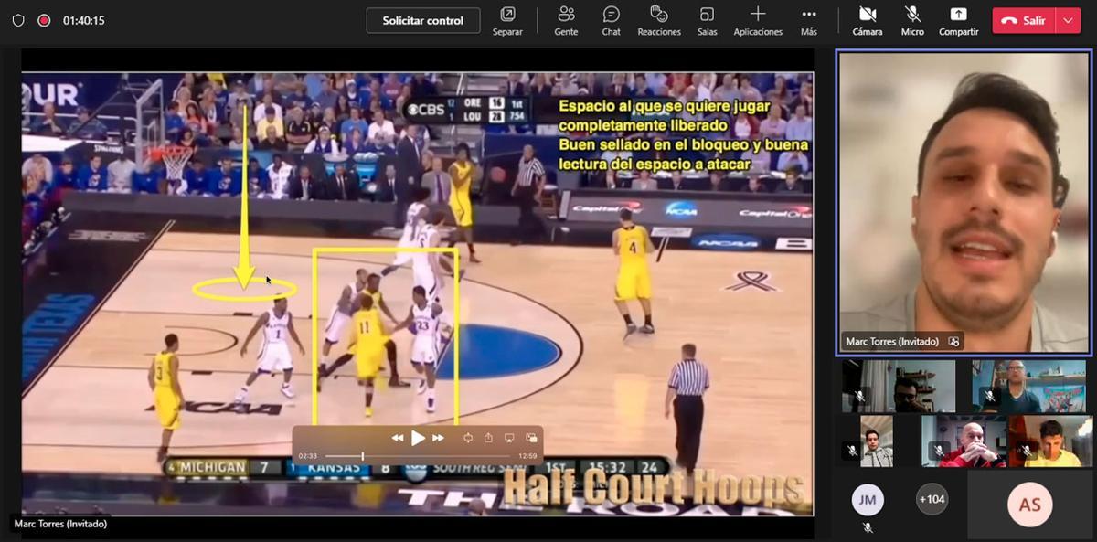Leave the meeting with Salir
Screen dimensions: 1097x542
pyautogui.click(x=1024, y=20)
